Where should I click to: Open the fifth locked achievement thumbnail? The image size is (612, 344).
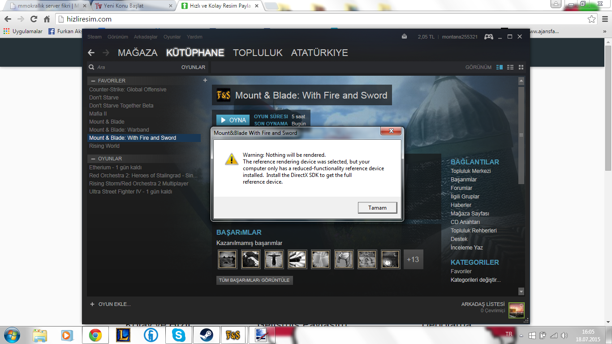tap(320, 259)
